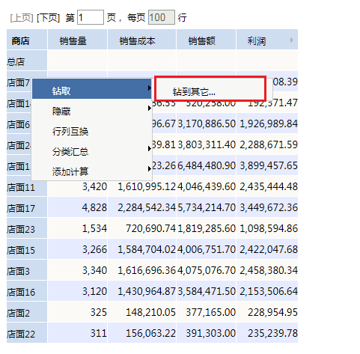This screenshot has height=354, width=360.
Task: Click the rows-per-page field showing 100
Action: click(162, 17)
